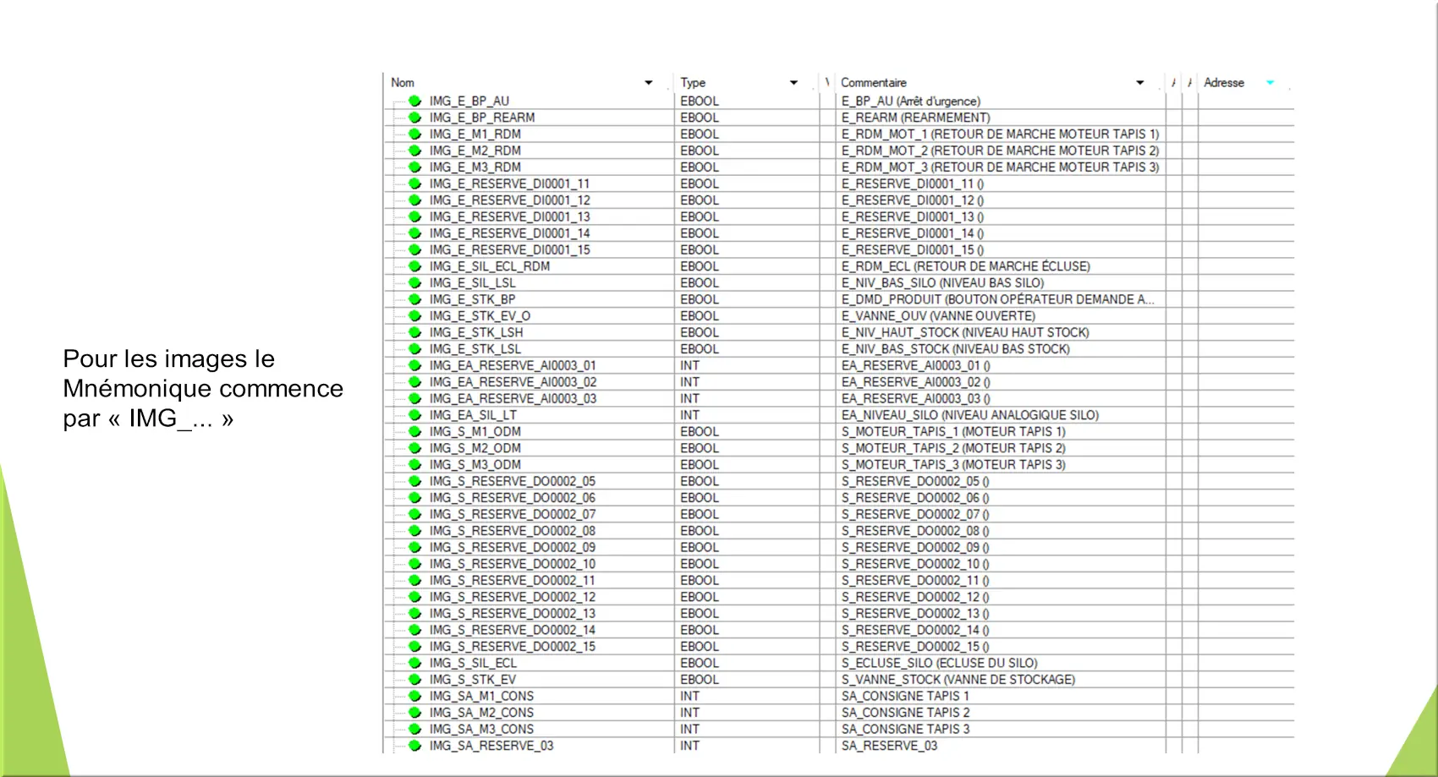This screenshot has width=1438, height=777.
Task: Select variable IMG_E_RESERVE_DI0001_14
Action: (509, 233)
